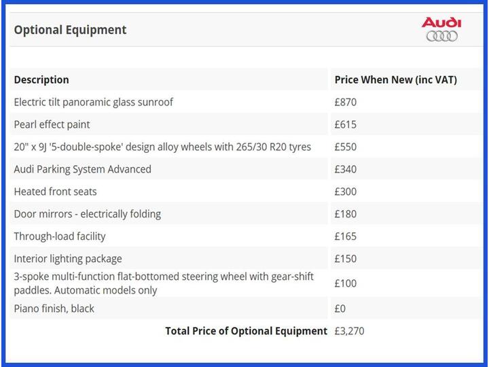
Task: Click Electric tilt panoramic glass sunroof row
Action: (x=93, y=102)
